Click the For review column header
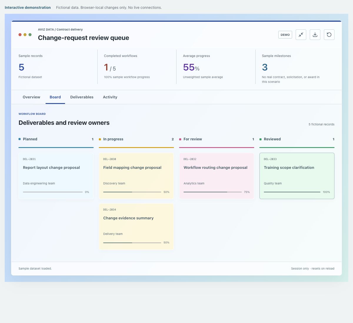The image size is (353, 323). point(217,139)
